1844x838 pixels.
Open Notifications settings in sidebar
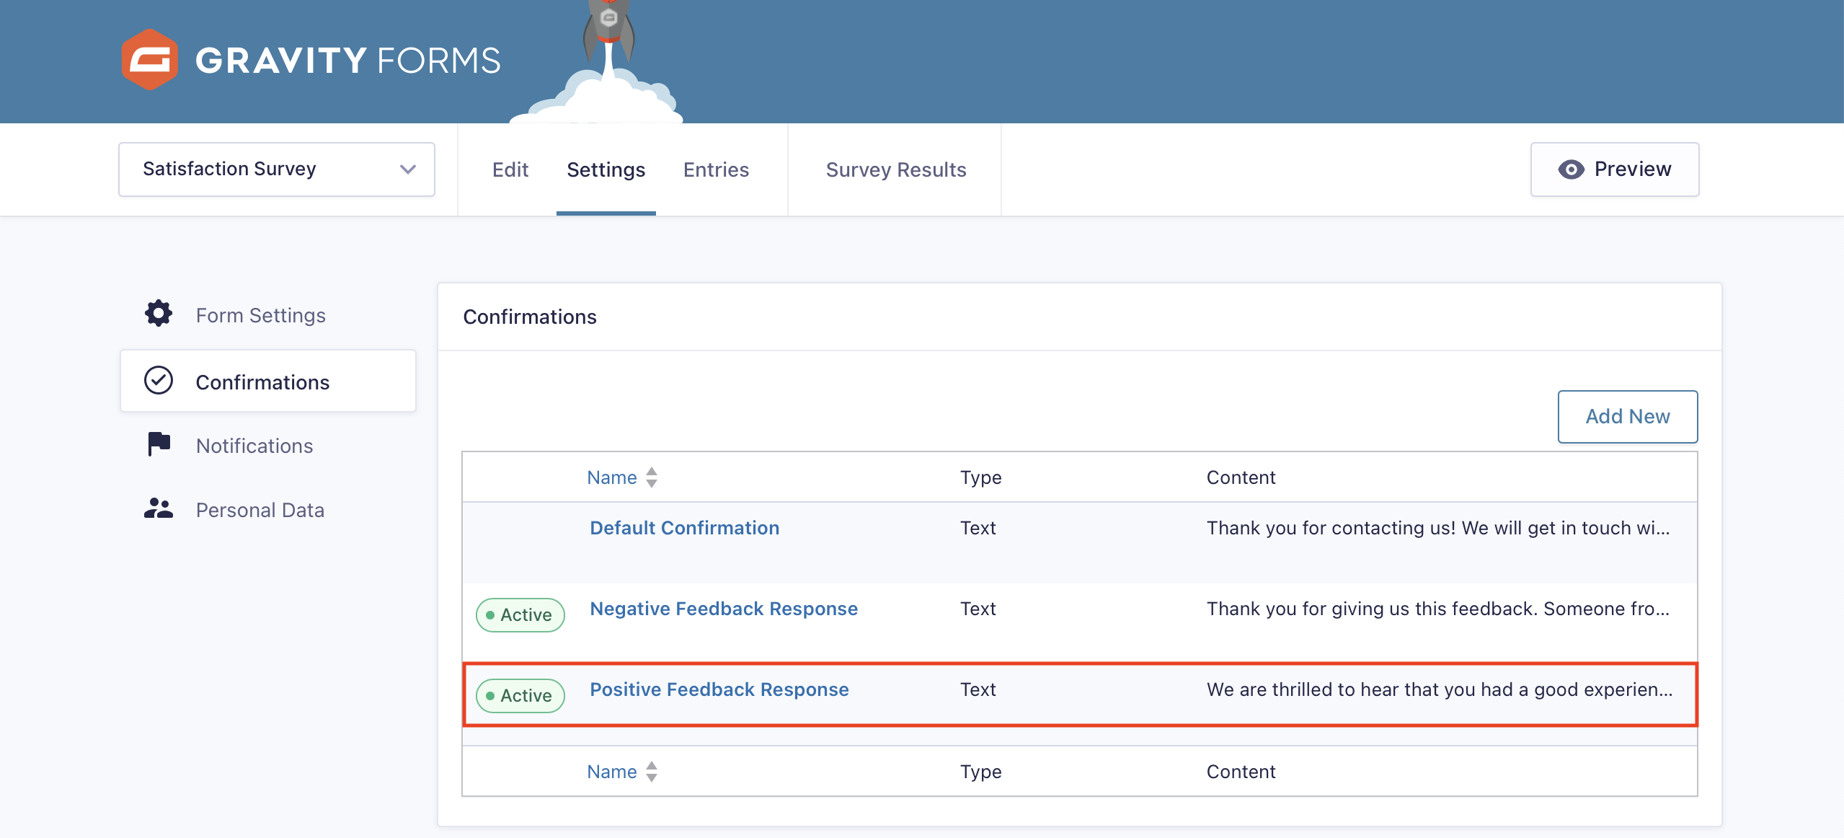click(x=268, y=446)
